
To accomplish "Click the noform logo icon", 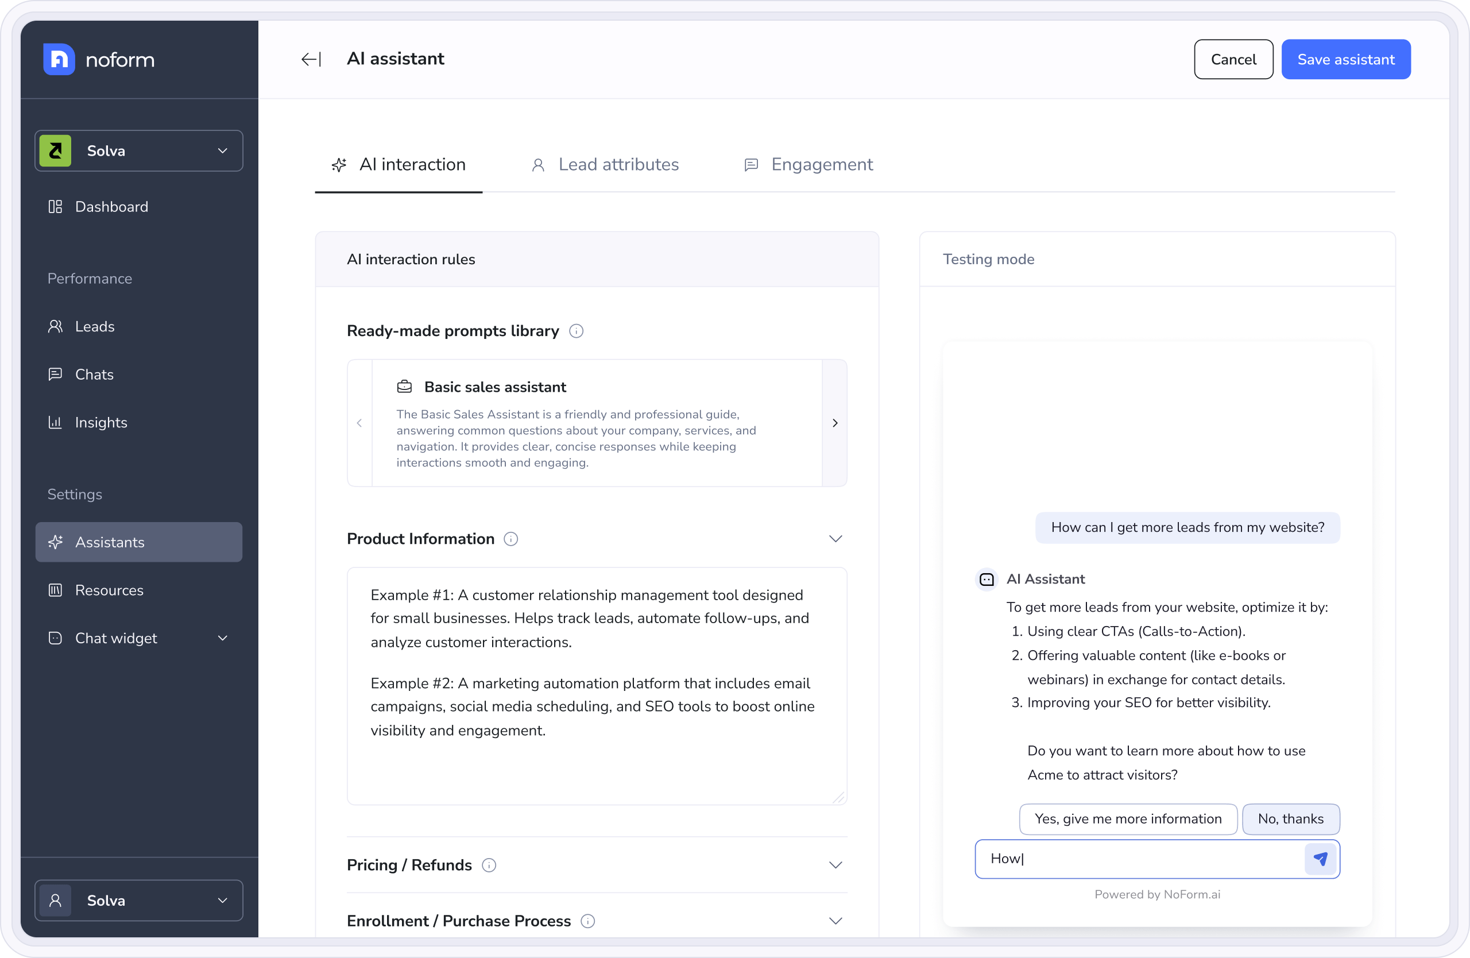I will [59, 59].
